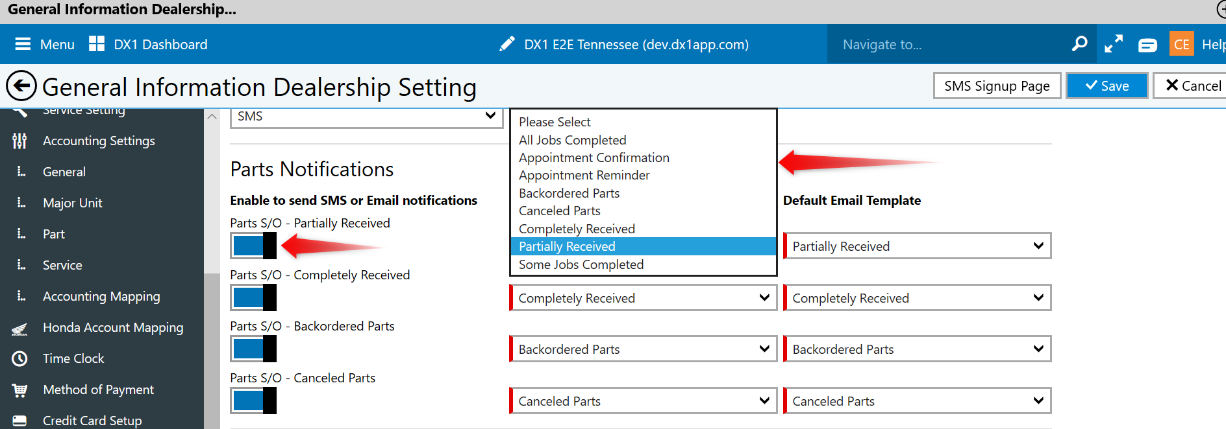The width and height of the screenshot is (1226, 429).
Task: Open the SMS dropdown
Action: click(367, 117)
